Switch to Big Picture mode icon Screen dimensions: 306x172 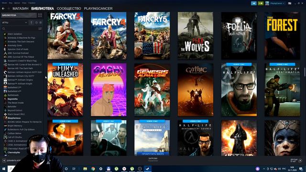(x=290, y=3)
